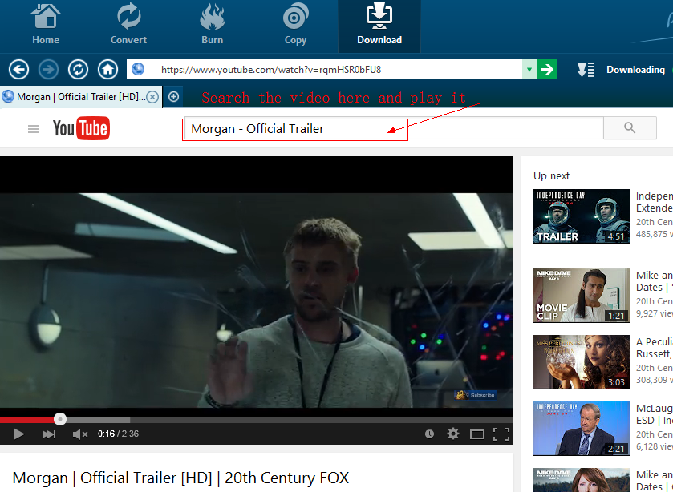
Task: Open the 3:03 Peculiar trailer thumbnail
Action: pyautogui.click(x=581, y=362)
